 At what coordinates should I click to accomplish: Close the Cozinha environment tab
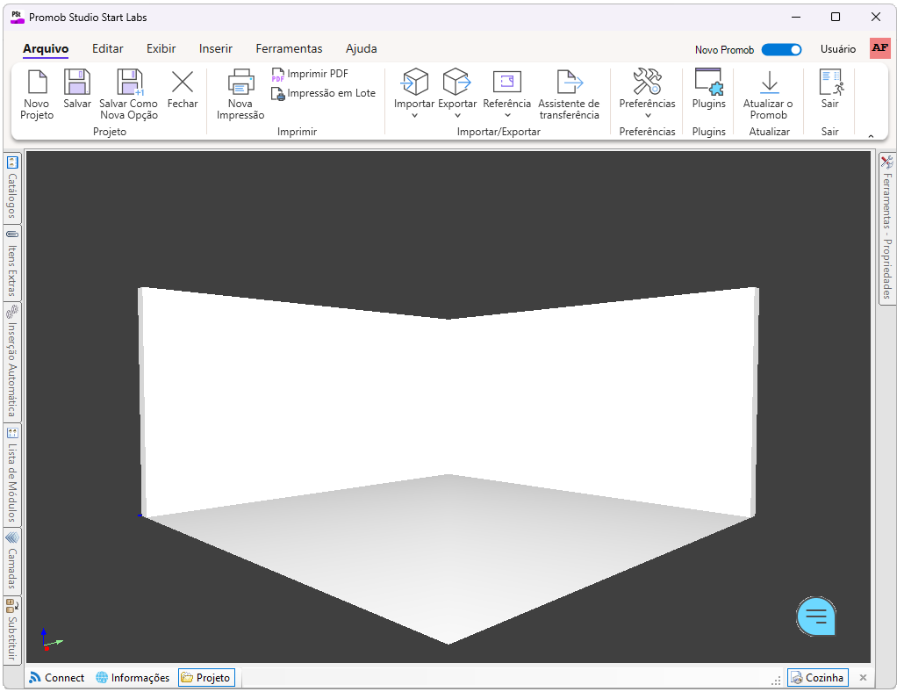click(x=863, y=678)
